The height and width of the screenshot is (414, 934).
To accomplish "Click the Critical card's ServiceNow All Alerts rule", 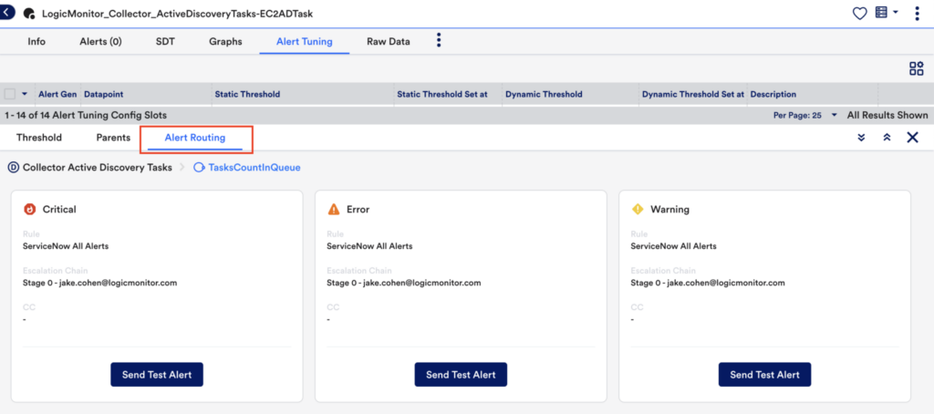I will tap(66, 246).
